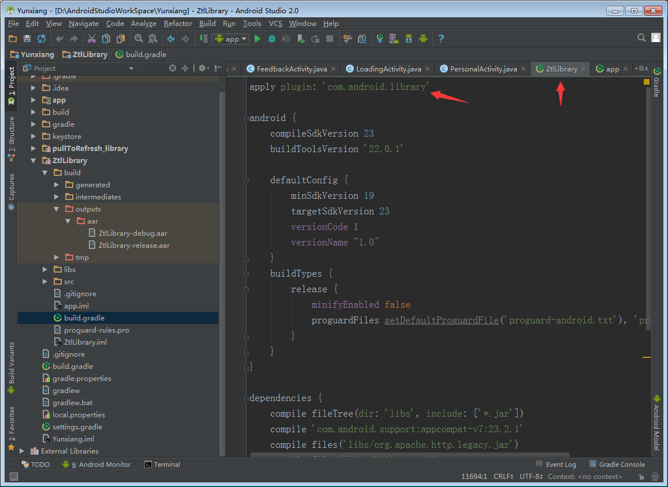The image size is (668, 487).
Task: Toggle the 7: Structure tool window
Action: click(x=11, y=138)
